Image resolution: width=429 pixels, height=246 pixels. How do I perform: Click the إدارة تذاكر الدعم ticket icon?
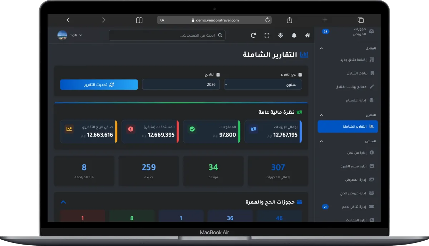pos(371,207)
